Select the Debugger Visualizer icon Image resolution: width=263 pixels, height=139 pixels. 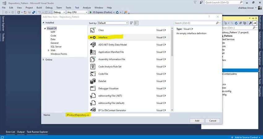[93, 88]
